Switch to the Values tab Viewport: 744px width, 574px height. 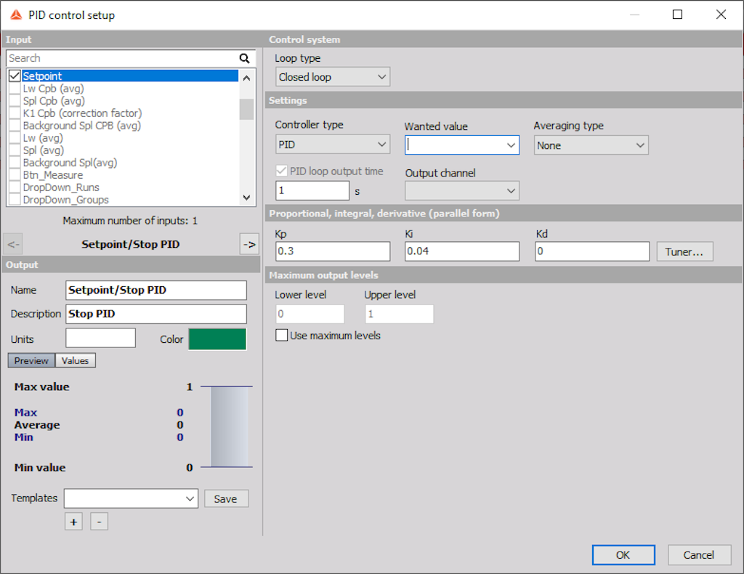(75, 360)
